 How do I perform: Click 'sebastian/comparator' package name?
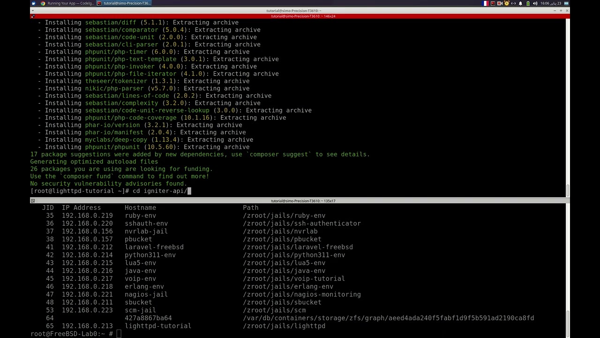(121, 30)
